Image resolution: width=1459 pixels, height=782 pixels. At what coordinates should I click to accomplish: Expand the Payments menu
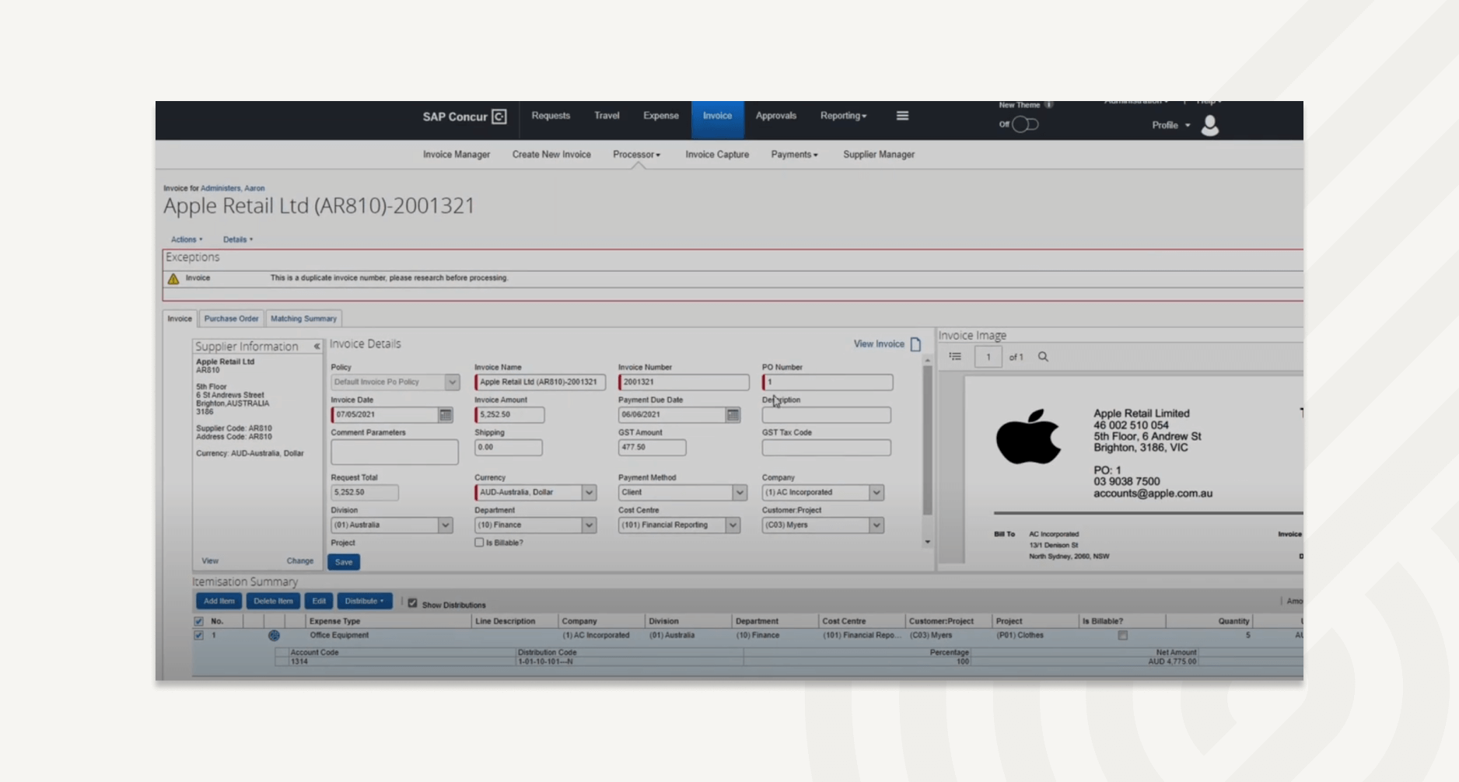click(x=794, y=155)
